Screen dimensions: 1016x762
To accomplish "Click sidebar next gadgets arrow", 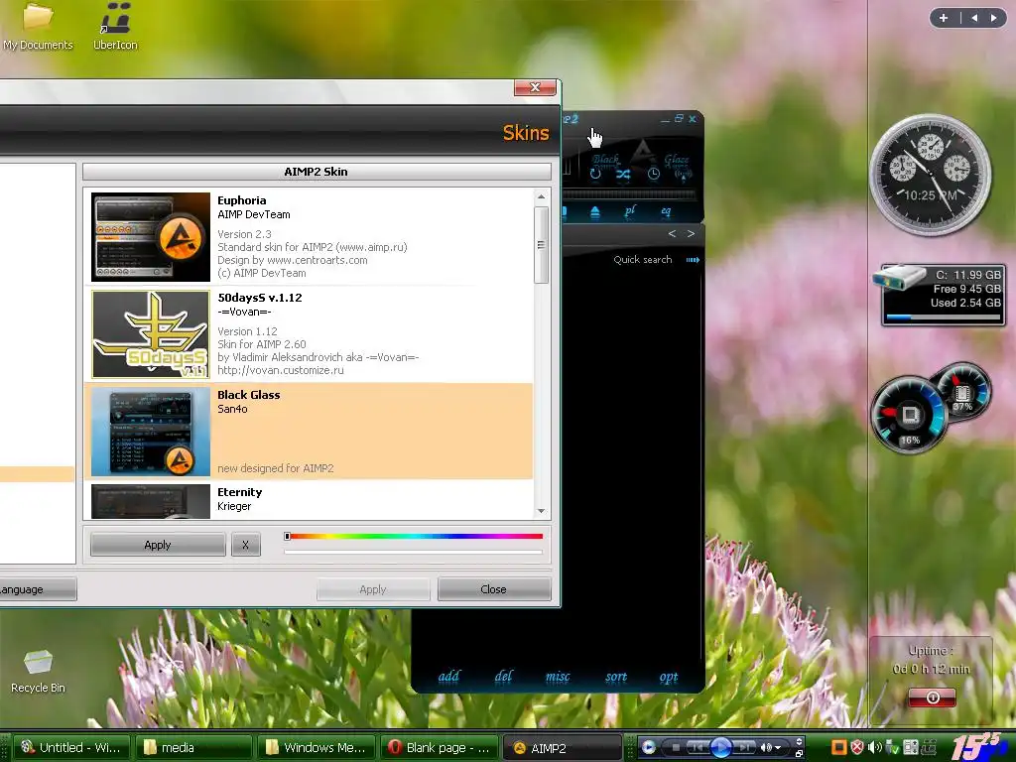I will coord(993,18).
